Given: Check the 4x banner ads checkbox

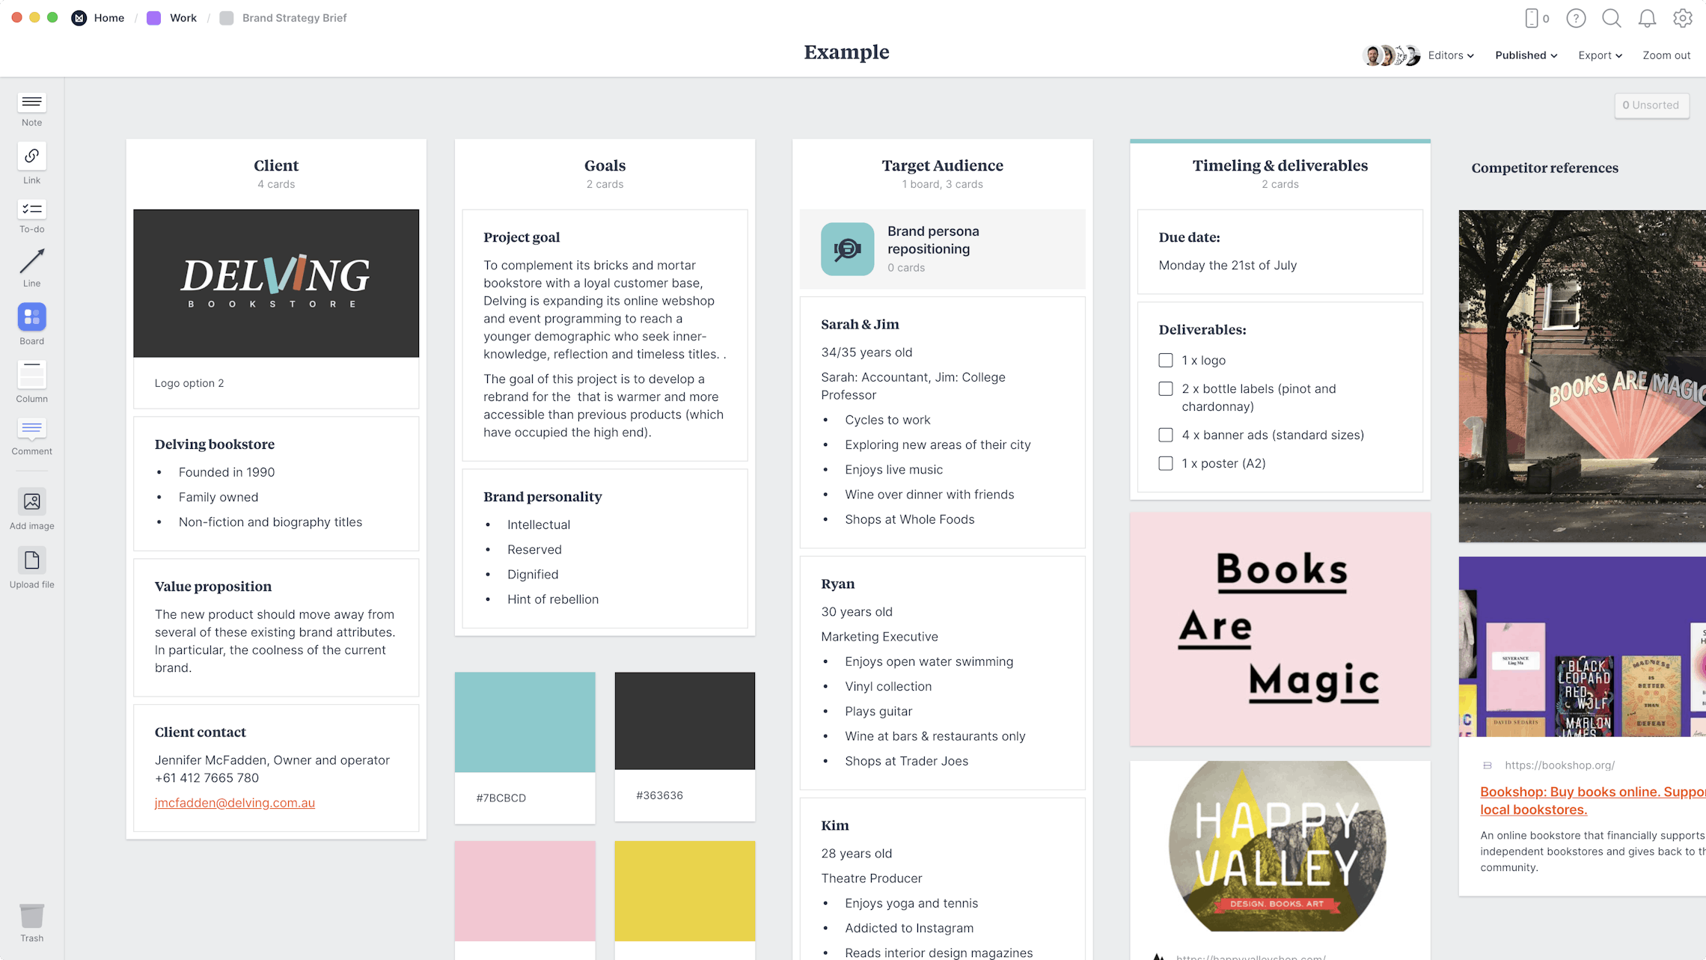Looking at the screenshot, I should point(1165,434).
